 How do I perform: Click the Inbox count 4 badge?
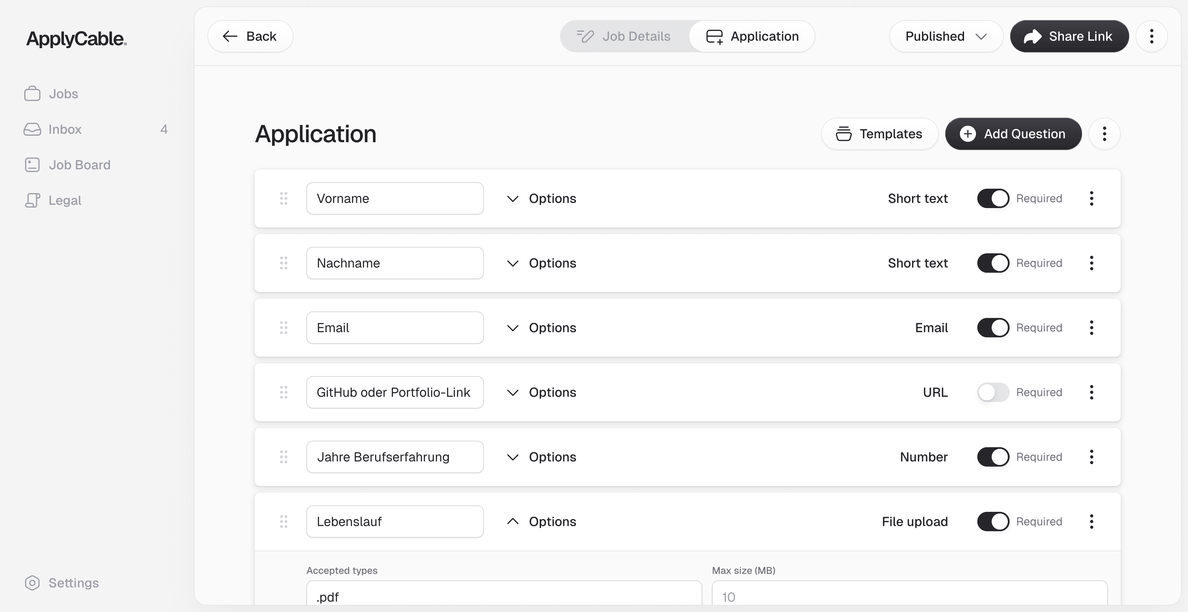click(164, 129)
